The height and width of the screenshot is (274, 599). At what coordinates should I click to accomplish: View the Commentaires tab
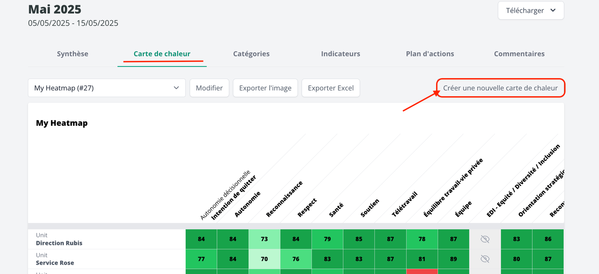(519, 53)
